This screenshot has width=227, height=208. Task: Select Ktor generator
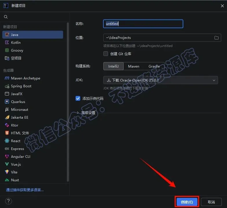click(x=33, y=125)
